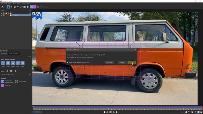
Task: Switch to the Layer Properties tab
Action: pos(14,54)
